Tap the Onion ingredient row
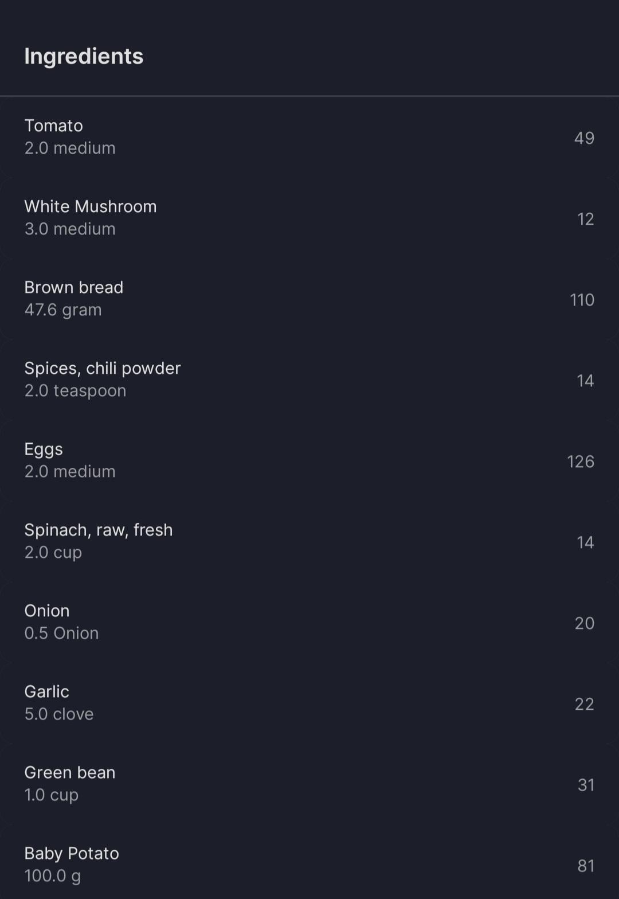The height and width of the screenshot is (899, 619). pos(309,622)
